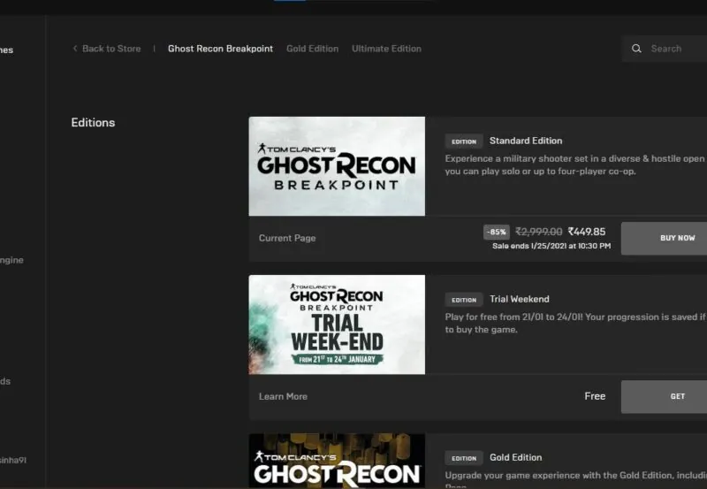
Task: Click the struck-through ₹2,999.00 price
Action: (539, 232)
